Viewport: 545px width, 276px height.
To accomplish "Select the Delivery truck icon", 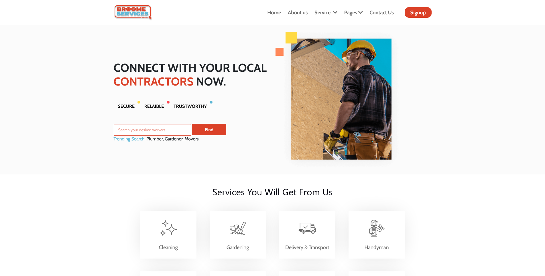I will coord(307,228).
